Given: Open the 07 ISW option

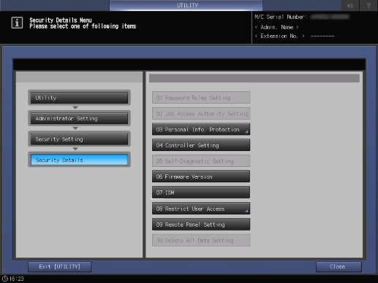Looking at the screenshot, I should pyautogui.click(x=201, y=193).
